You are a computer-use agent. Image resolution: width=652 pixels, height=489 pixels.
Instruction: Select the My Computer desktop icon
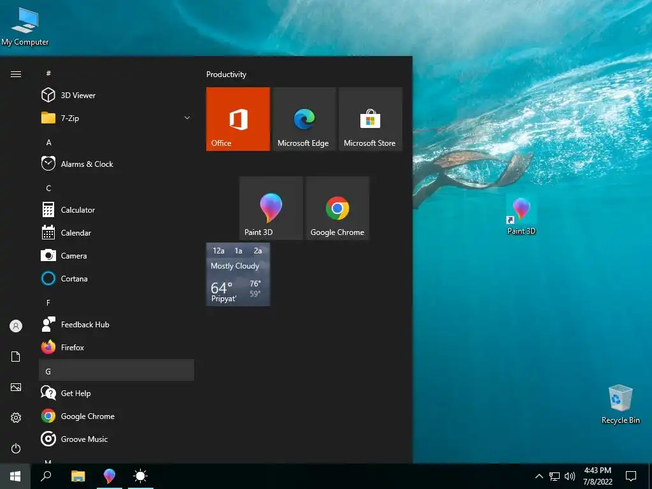[25, 27]
